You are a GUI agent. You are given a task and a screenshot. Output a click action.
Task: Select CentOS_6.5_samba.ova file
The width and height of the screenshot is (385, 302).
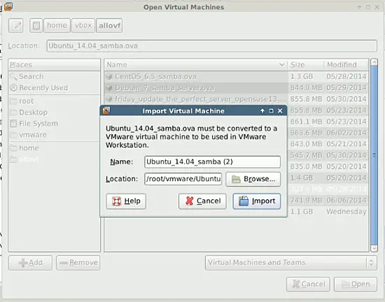(x=155, y=76)
